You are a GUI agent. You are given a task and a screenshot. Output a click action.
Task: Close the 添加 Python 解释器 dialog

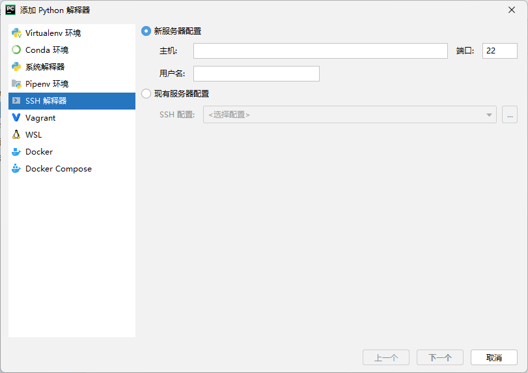[512, 10]
